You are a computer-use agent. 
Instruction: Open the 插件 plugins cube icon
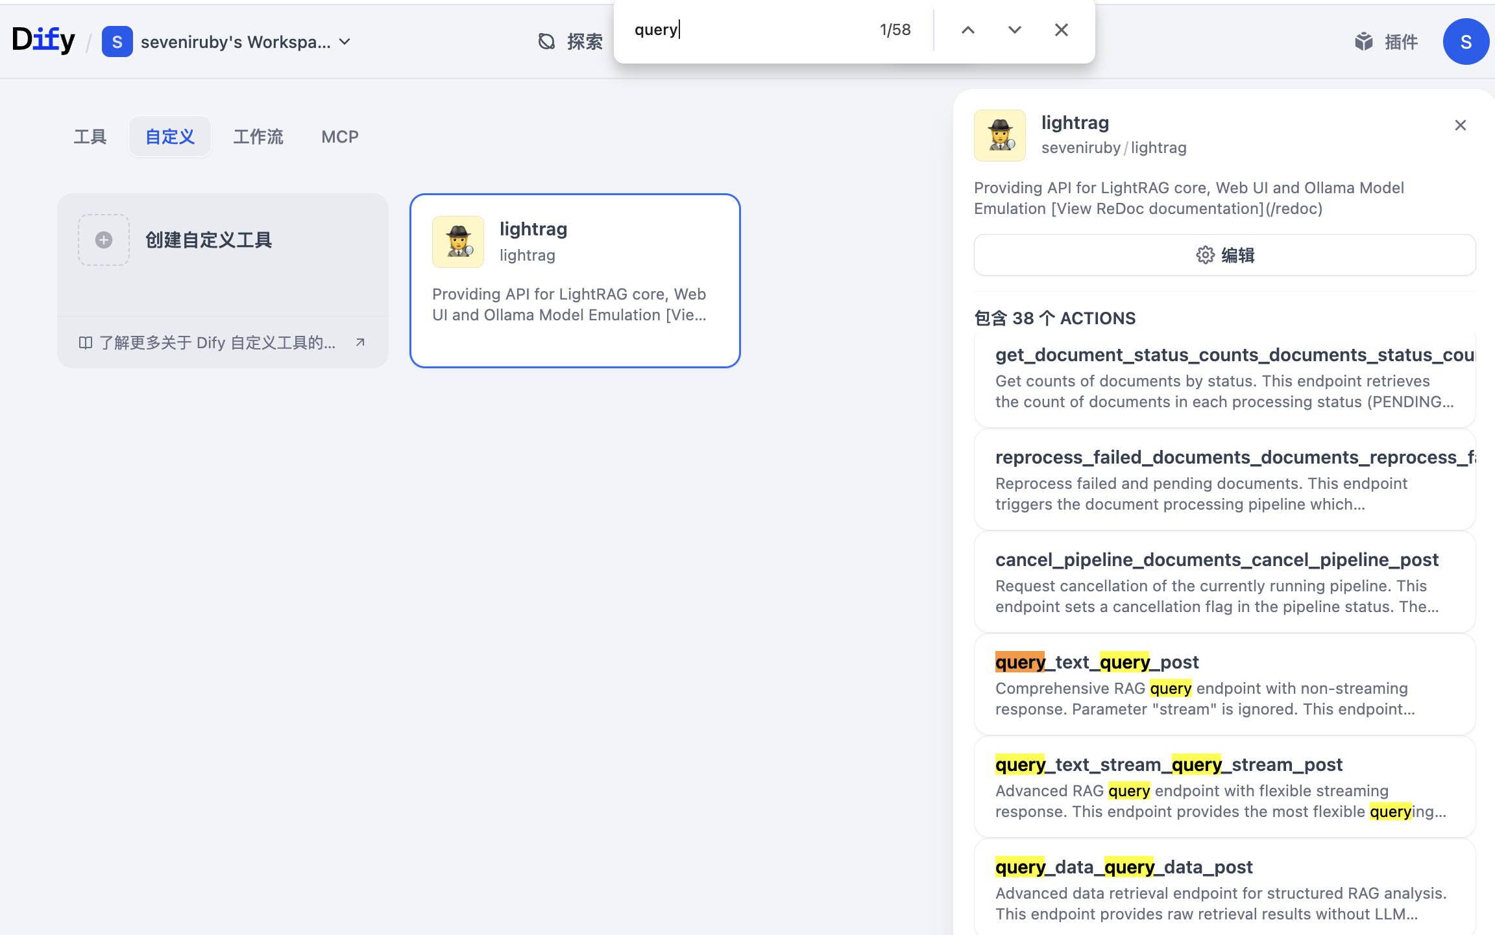[x=1364, y=42]
